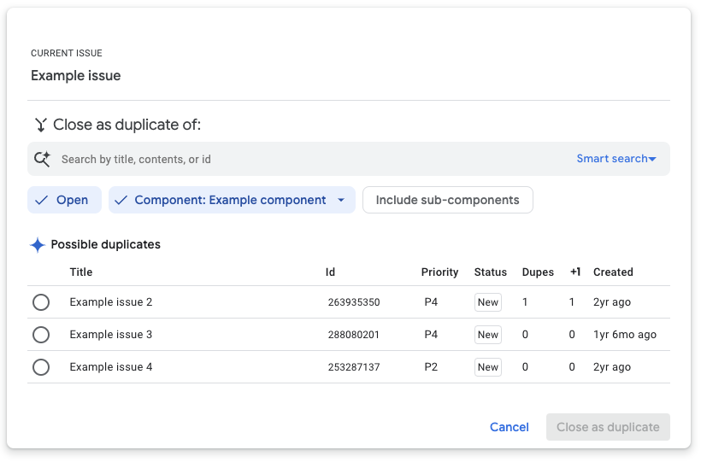Enable Include sub-components filter
The image size is (701, 462).
(447, 200)
